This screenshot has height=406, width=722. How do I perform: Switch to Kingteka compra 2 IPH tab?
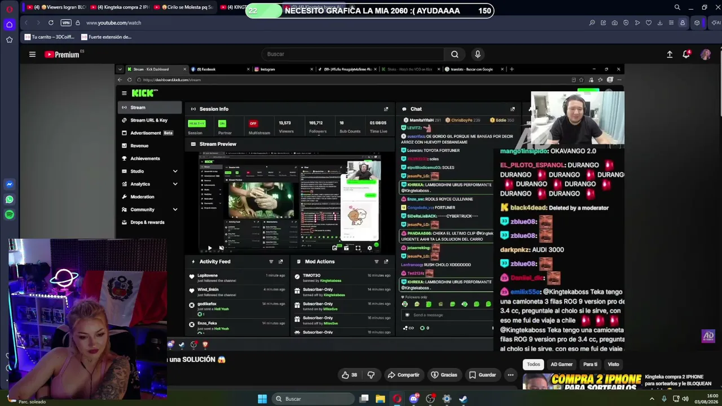pyautogui.click(x=120, y=7)
